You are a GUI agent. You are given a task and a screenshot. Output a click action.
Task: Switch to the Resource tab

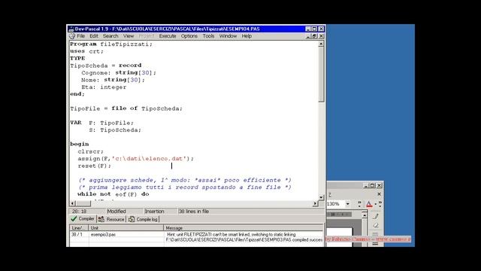click(111, 219)
